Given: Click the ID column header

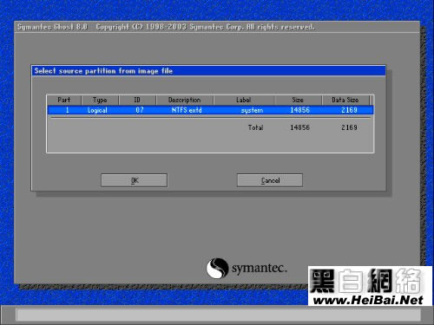Looking at the screenshot, I should click(137, 100).
